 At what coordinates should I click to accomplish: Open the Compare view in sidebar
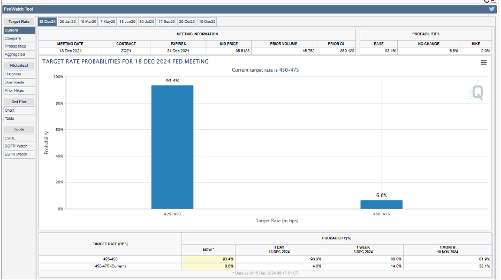pos(19,38)
